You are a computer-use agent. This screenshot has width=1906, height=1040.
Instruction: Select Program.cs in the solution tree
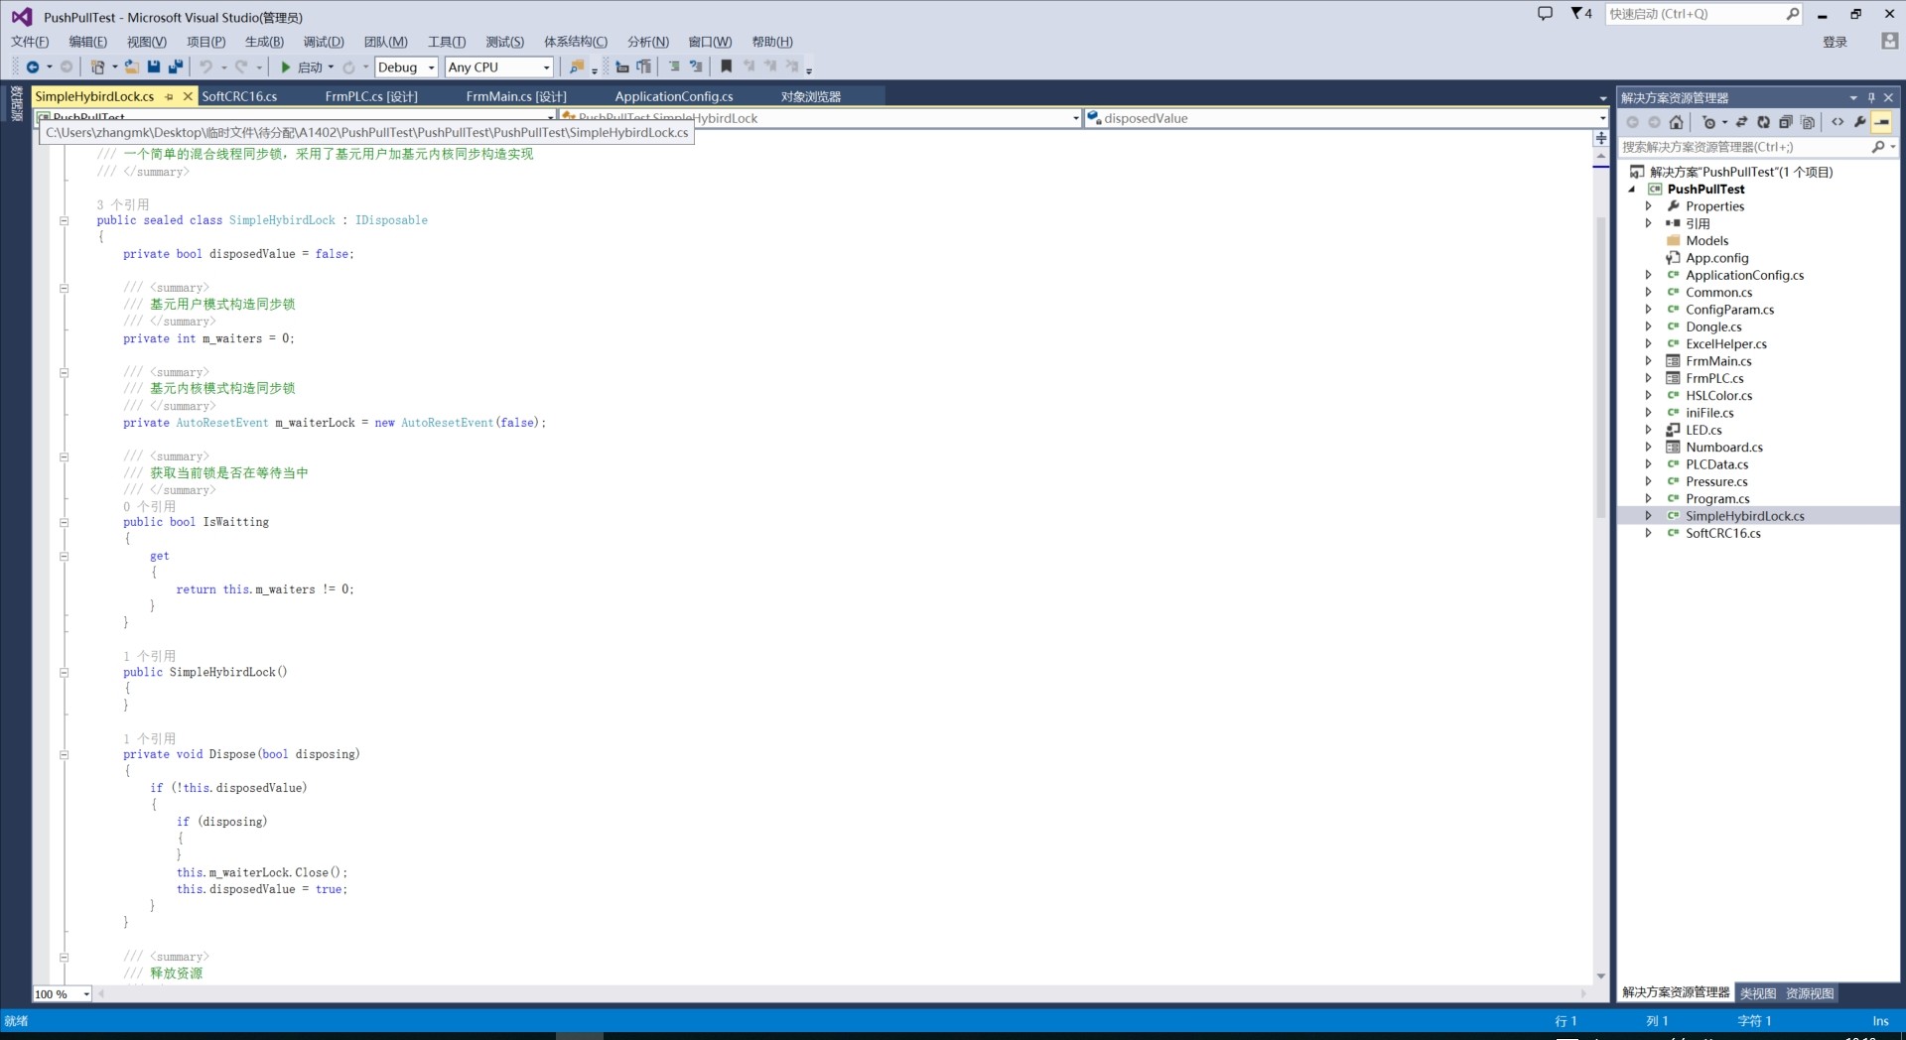[x=1717, y=499]
